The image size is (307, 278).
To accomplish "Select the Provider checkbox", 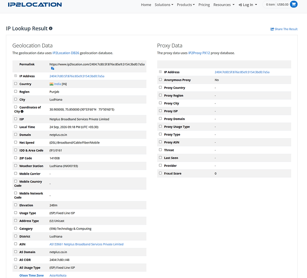I will (x=160, y=165).
